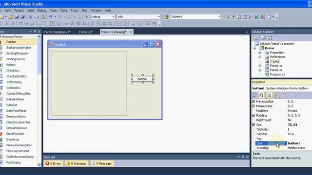The width and height of the screenshot is (312, 175).
Task: Expand the Size property
Action: 253,124
